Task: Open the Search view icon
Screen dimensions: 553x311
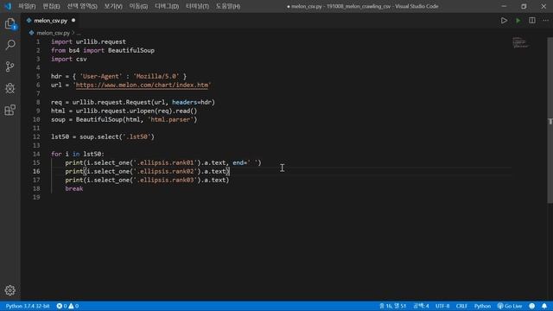Action: pos(10,45)
